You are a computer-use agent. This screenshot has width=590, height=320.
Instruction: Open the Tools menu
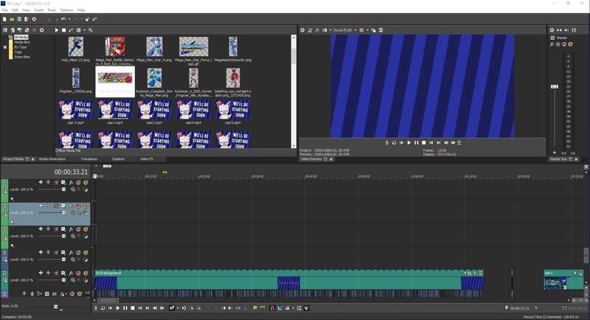click(x=52, y=10)
